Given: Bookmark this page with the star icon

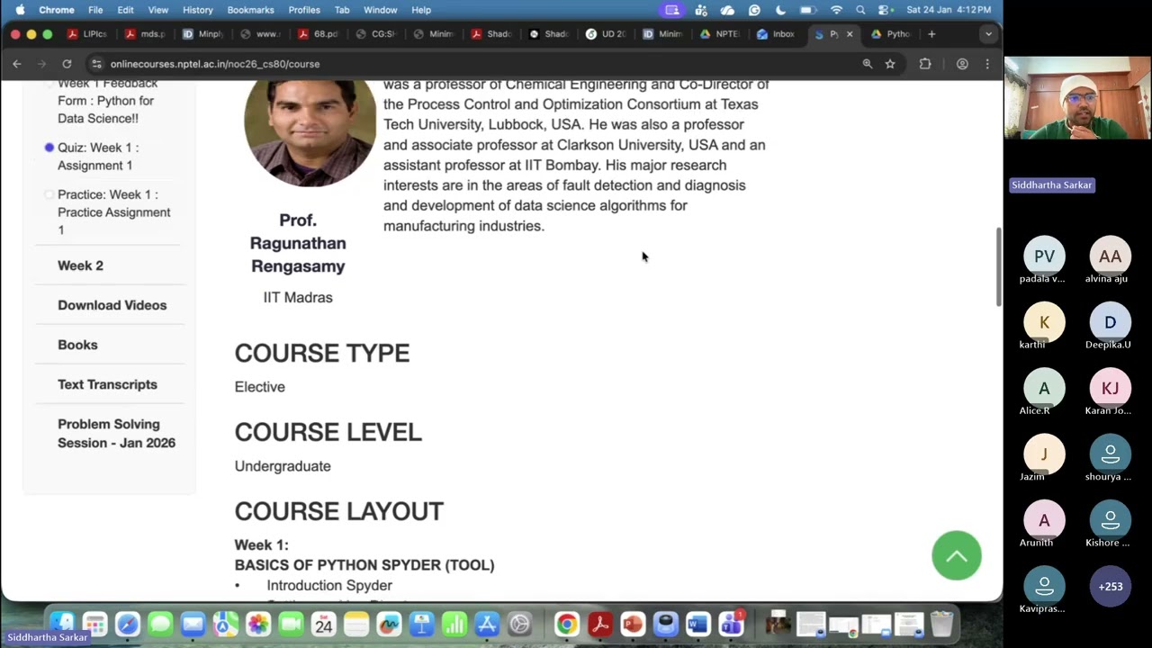Looking at the screenshot, I should coord(890,64).
